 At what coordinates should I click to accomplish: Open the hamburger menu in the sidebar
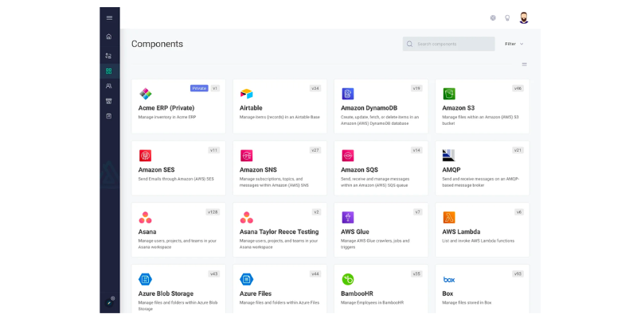109,17
